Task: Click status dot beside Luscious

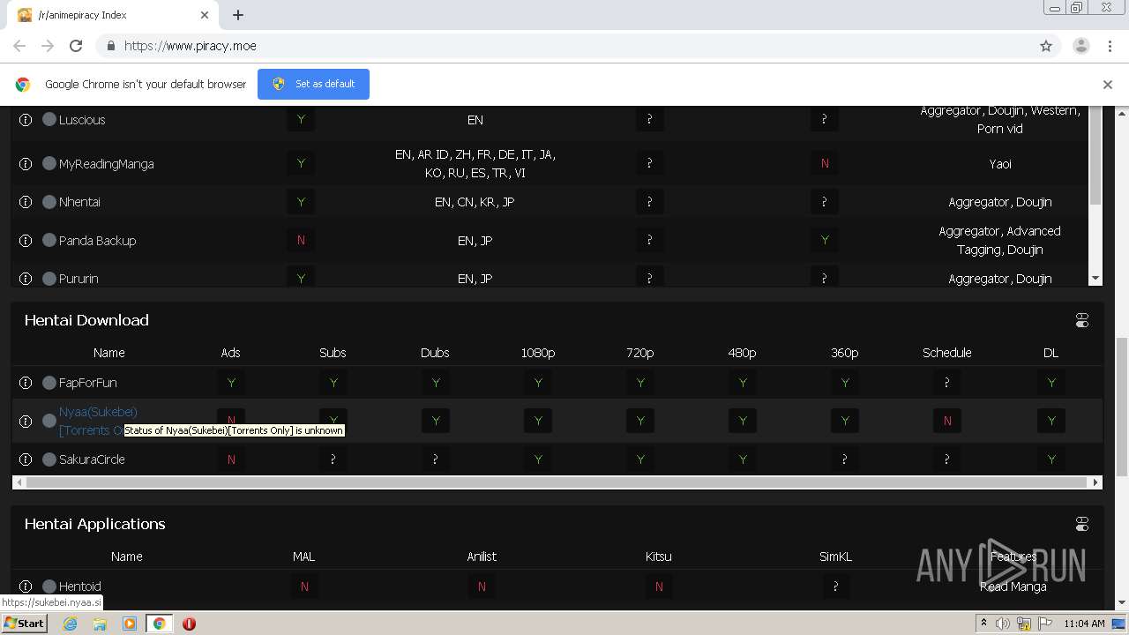Action: point(49,120)
